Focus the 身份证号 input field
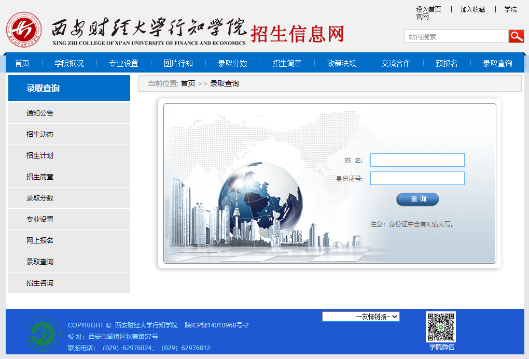The image size is (529, 359). (x=417, y=178)
